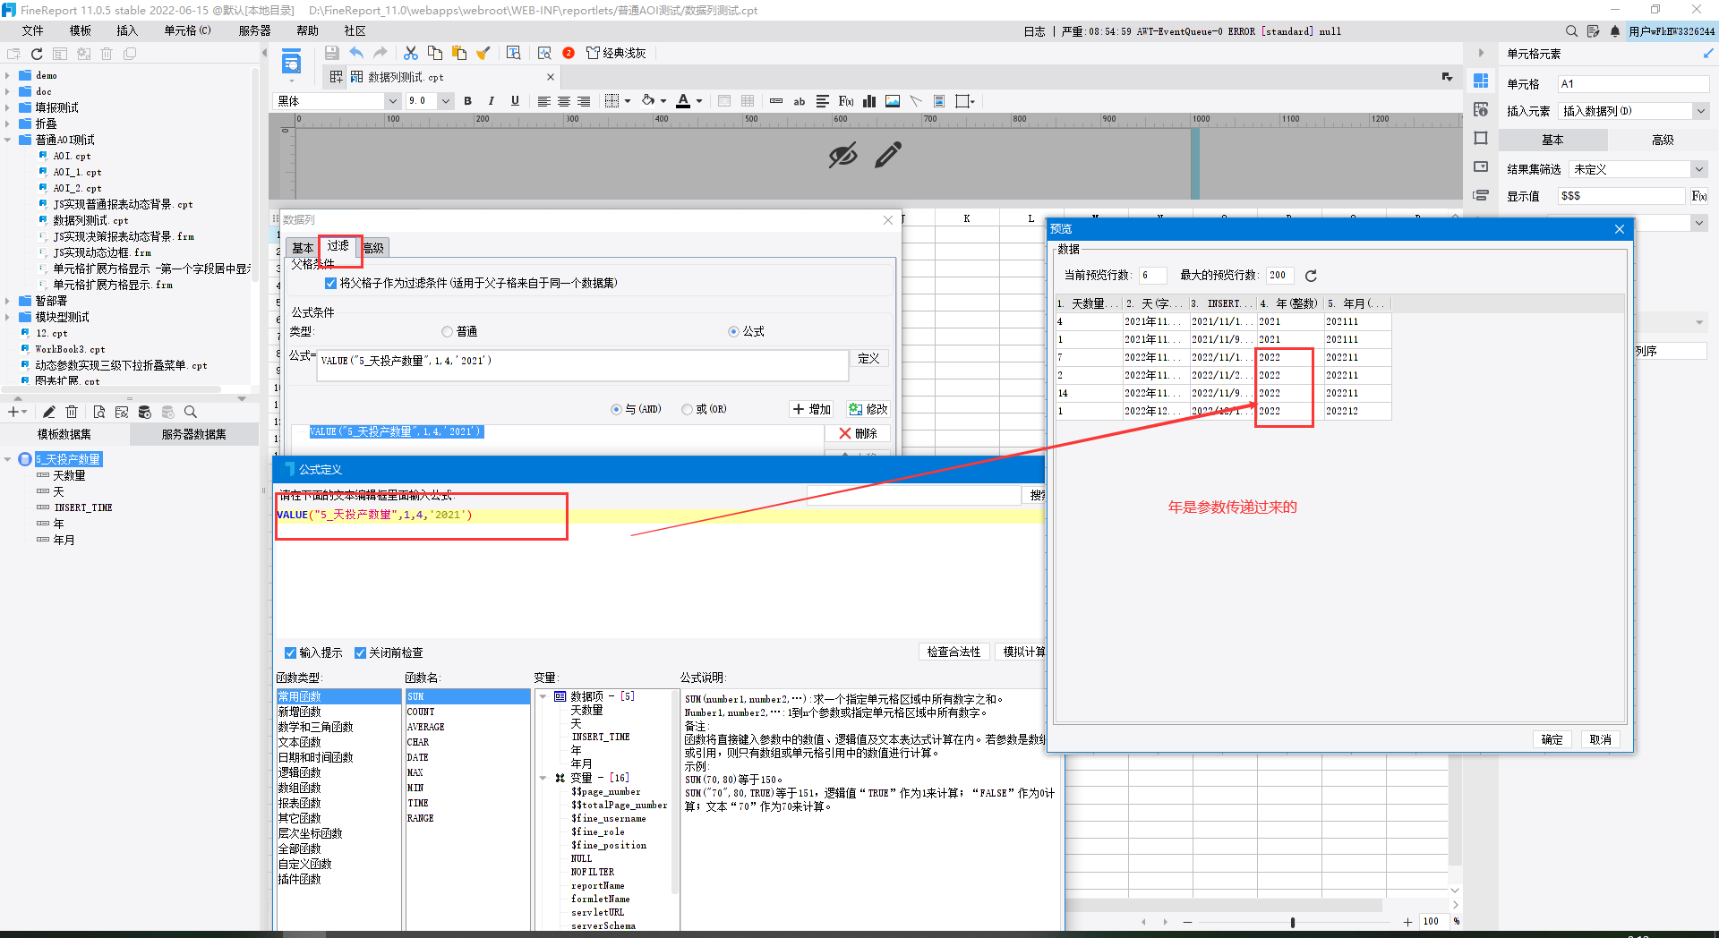This screenshot has width=1719, height=938.
Task: Open the 文件 menu
Action: coord(32,30)
